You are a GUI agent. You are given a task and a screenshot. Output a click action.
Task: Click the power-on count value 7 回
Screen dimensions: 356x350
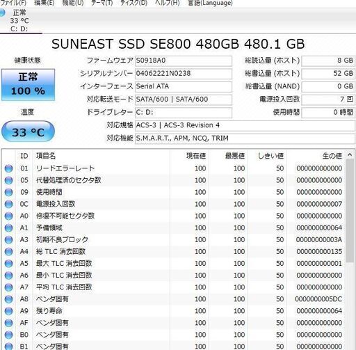[328, 100]
